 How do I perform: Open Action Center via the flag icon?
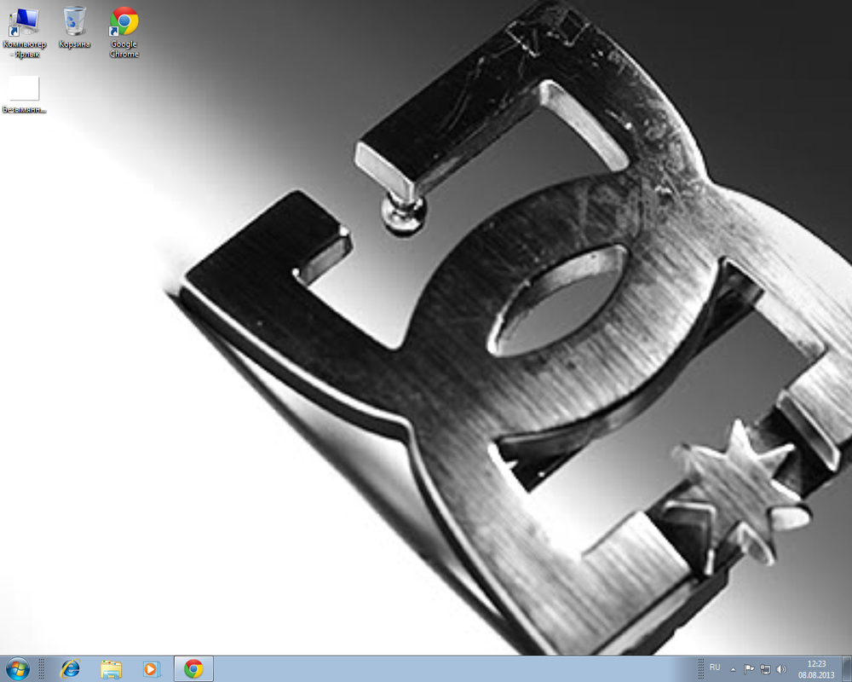click(751, 668)
